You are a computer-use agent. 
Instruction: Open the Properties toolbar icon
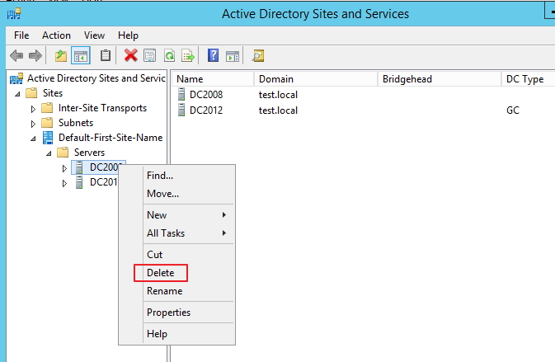click(x=150, y=55)
